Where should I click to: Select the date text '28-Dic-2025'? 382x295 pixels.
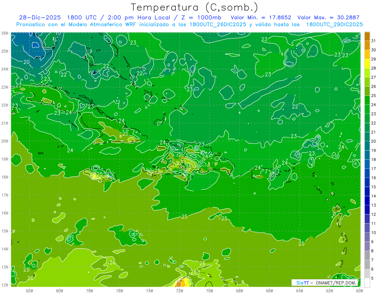(x=39, y=18)
